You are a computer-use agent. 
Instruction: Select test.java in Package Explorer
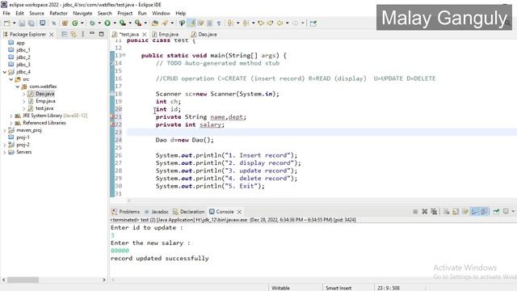pyautogui.click(x=44, y=108)
